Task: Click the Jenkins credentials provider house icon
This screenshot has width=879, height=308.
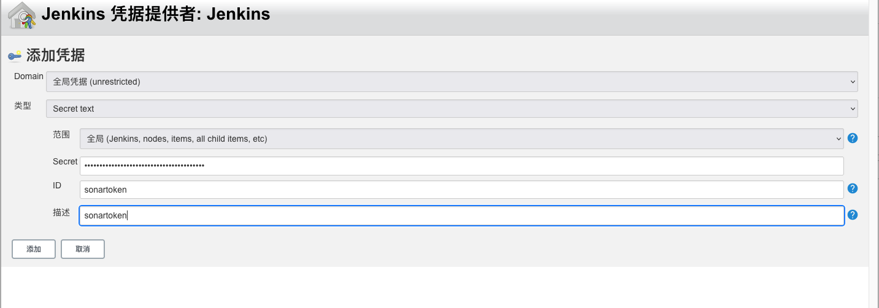Action: tap(21, 15)
